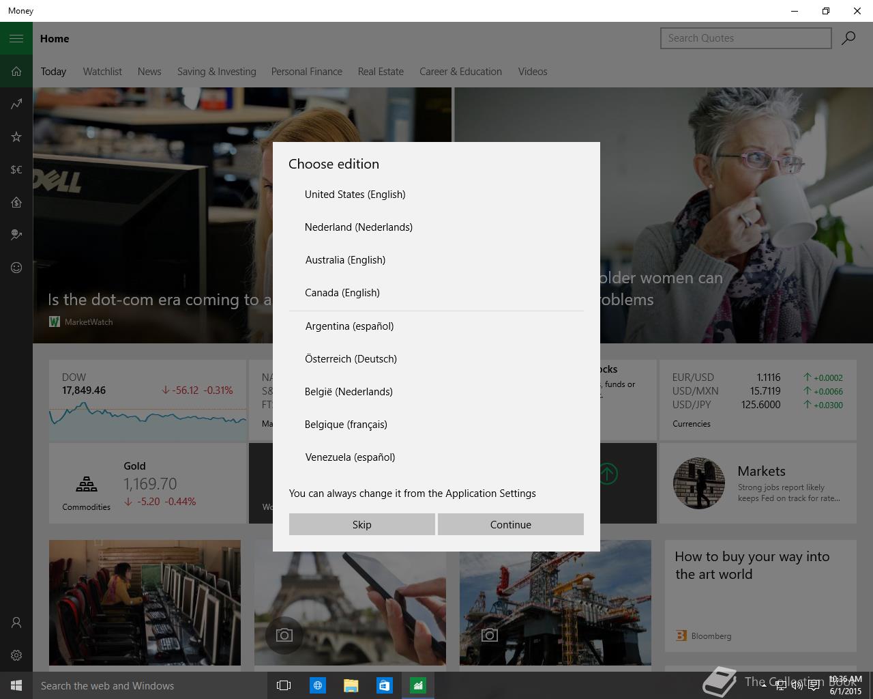Viewport: 873px width, 699px height.
Task: Open the Gold commodities tile
Action: pos(147,483)
